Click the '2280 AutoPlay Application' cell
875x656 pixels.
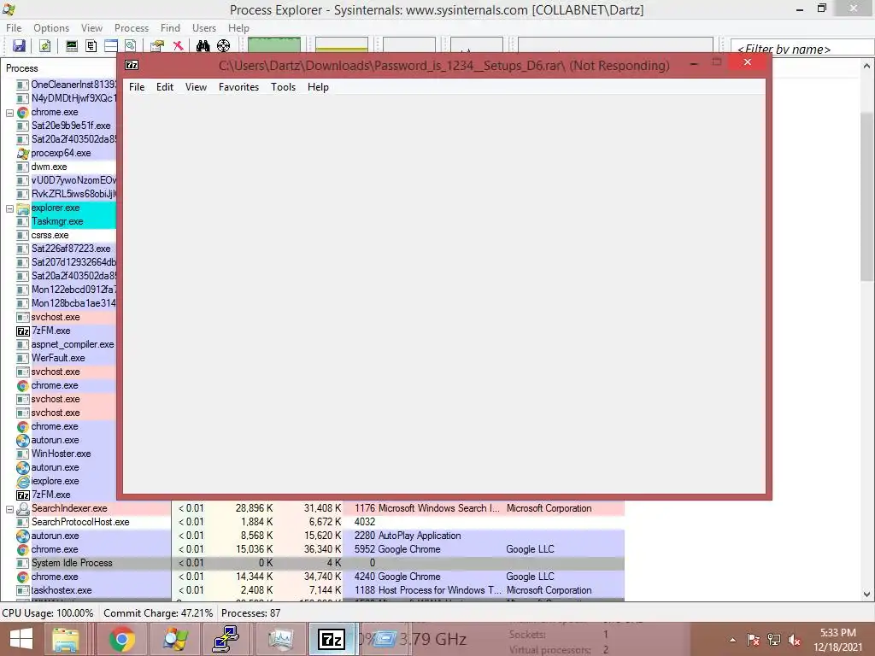[408, 536]
